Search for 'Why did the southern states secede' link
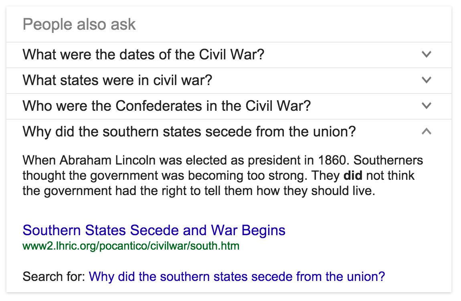 [237, 276]
